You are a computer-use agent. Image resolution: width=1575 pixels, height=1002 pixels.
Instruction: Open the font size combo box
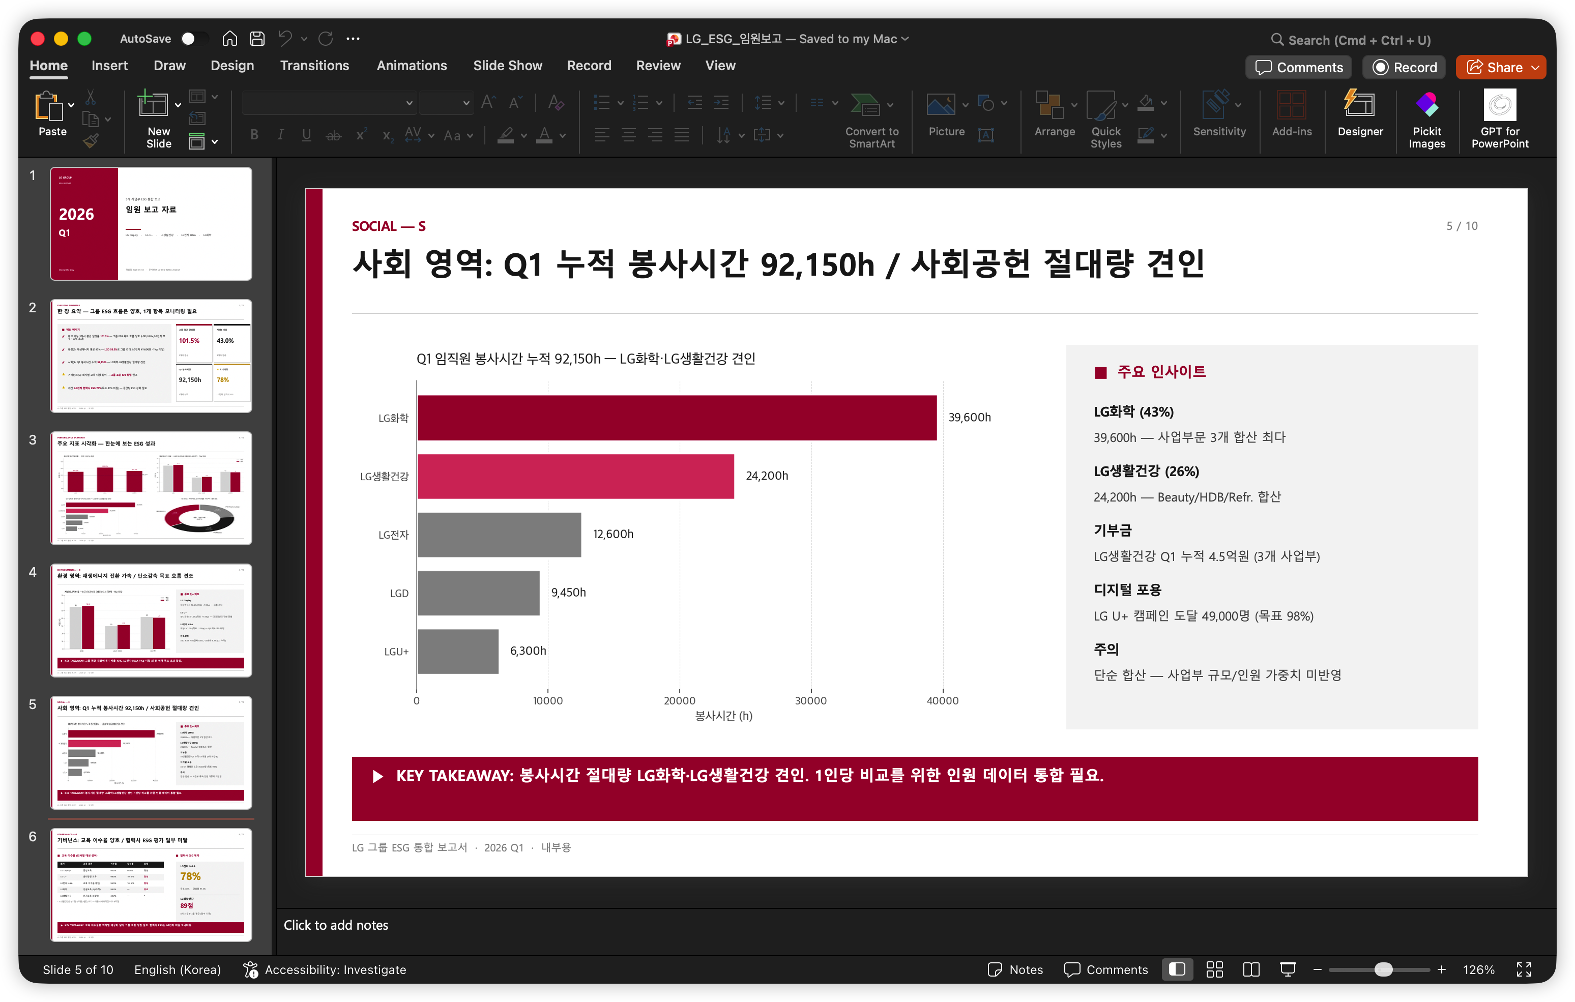point(446,103)
